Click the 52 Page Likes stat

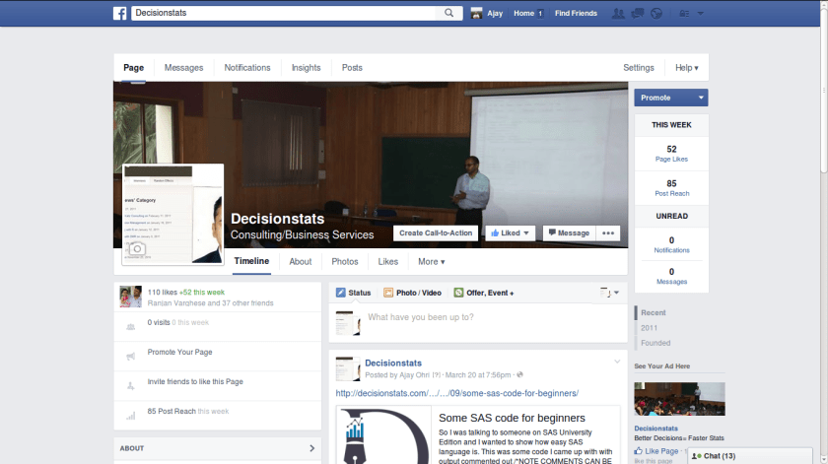click(x=671, y=154)
